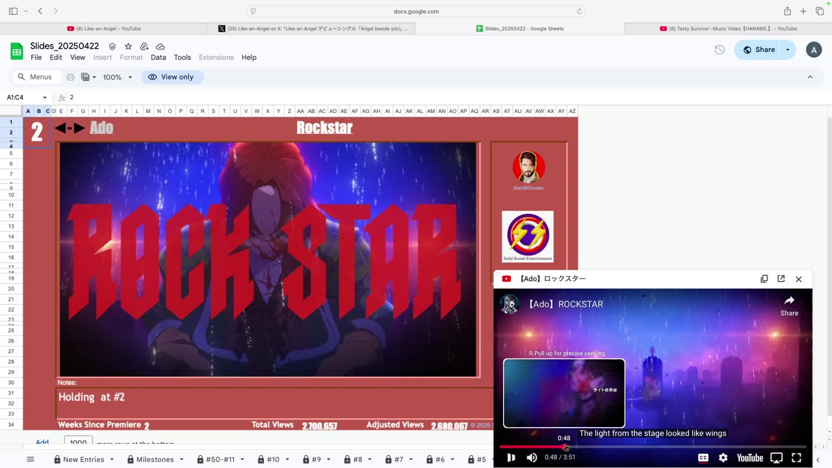
Task: Click the print icon in toolbar
Action: (x=70, y=77)
